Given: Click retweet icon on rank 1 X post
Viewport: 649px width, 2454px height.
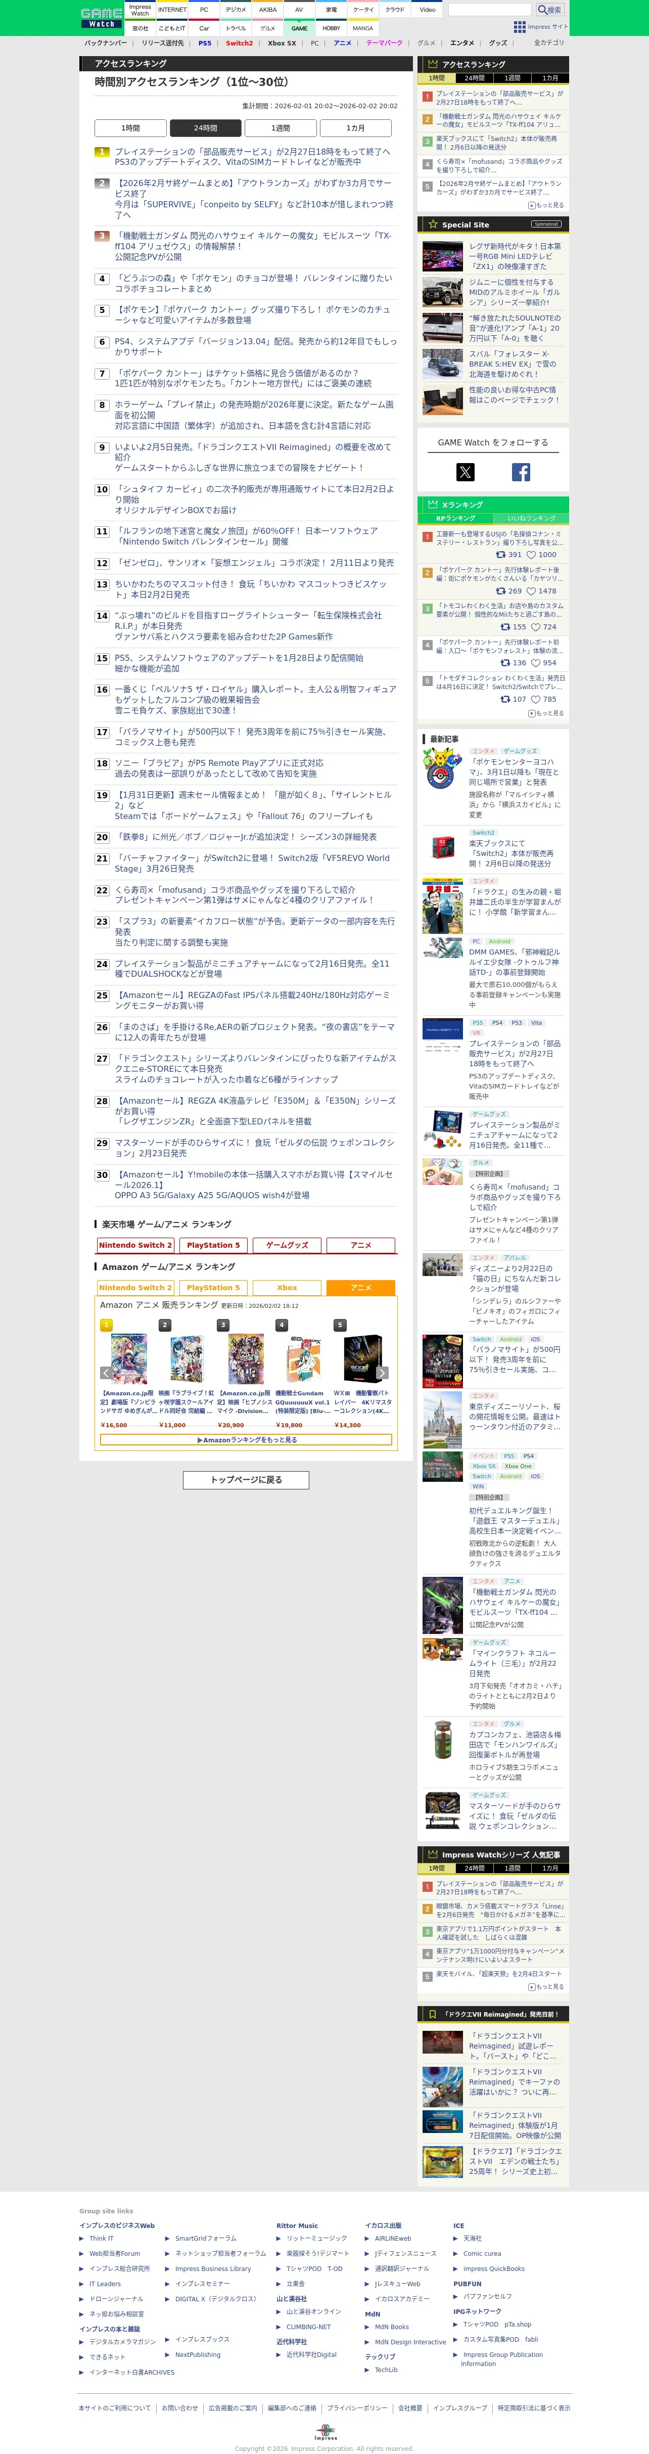Looking at the screenshot, I should coord(500,554).
